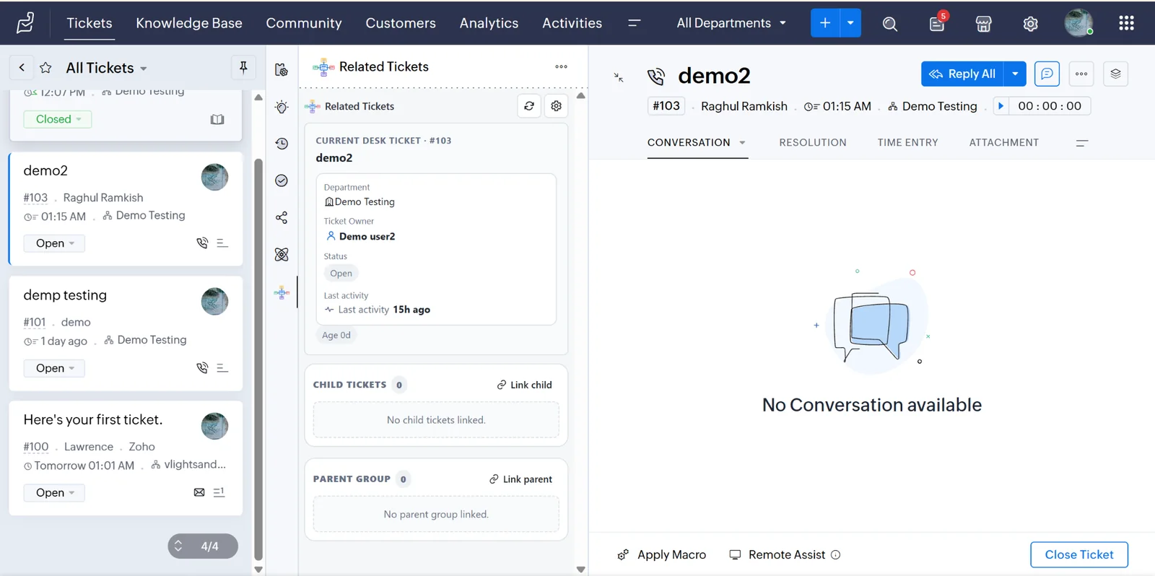Open the chat comment icon next to Reply All

(x=1047, y=74)
